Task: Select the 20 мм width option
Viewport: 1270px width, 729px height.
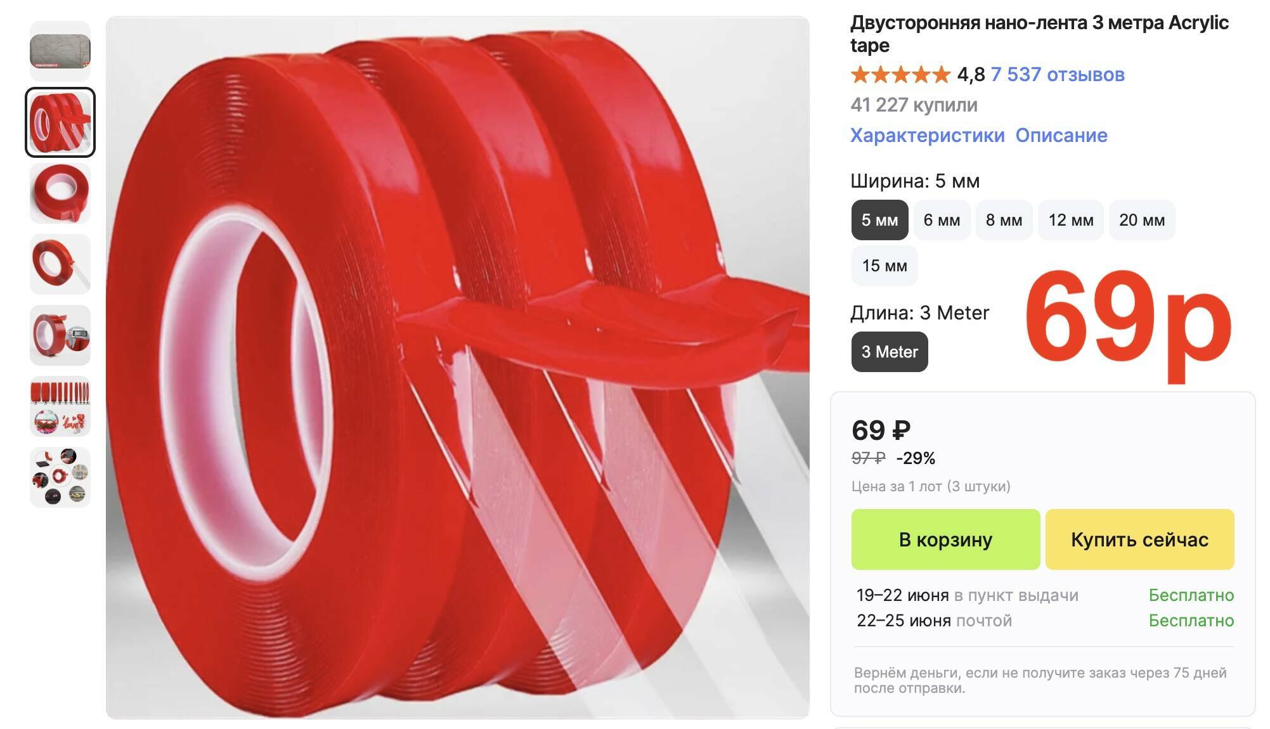Action: click(1142, 220)
